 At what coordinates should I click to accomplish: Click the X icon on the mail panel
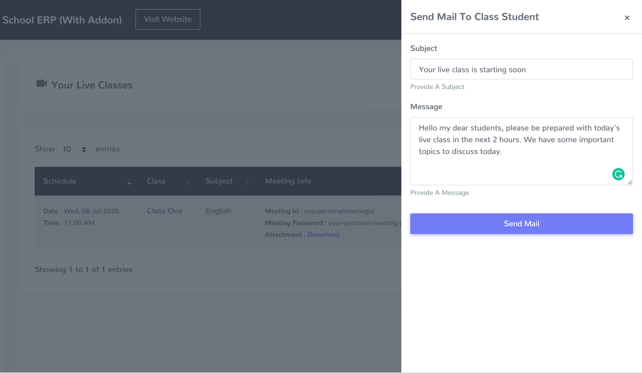point(626,18)
